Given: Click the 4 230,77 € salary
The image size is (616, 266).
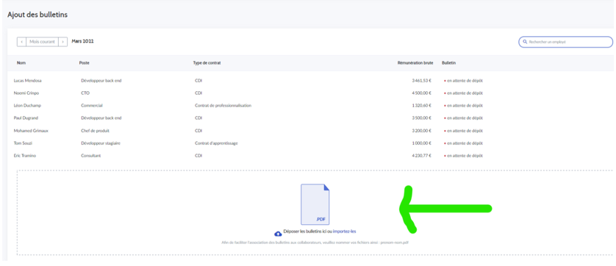Looking at the screenshot, I should point(421,156).
